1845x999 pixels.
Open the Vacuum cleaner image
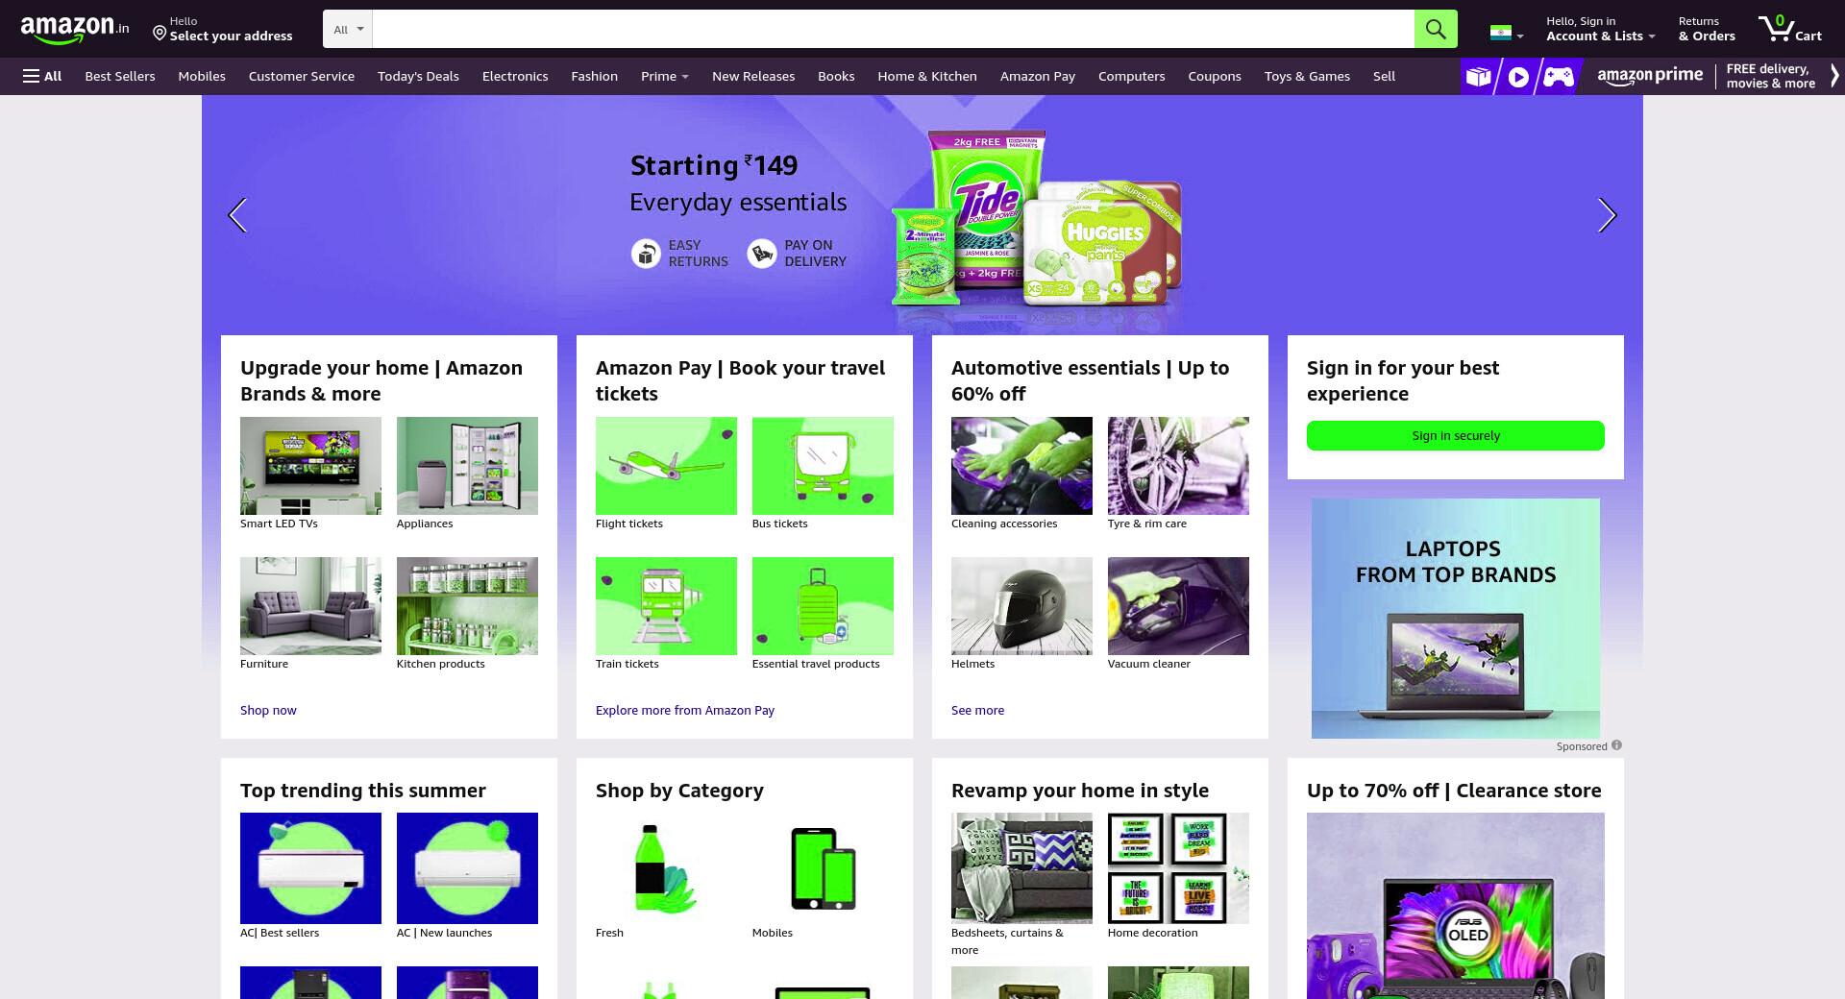(1178, 606)
